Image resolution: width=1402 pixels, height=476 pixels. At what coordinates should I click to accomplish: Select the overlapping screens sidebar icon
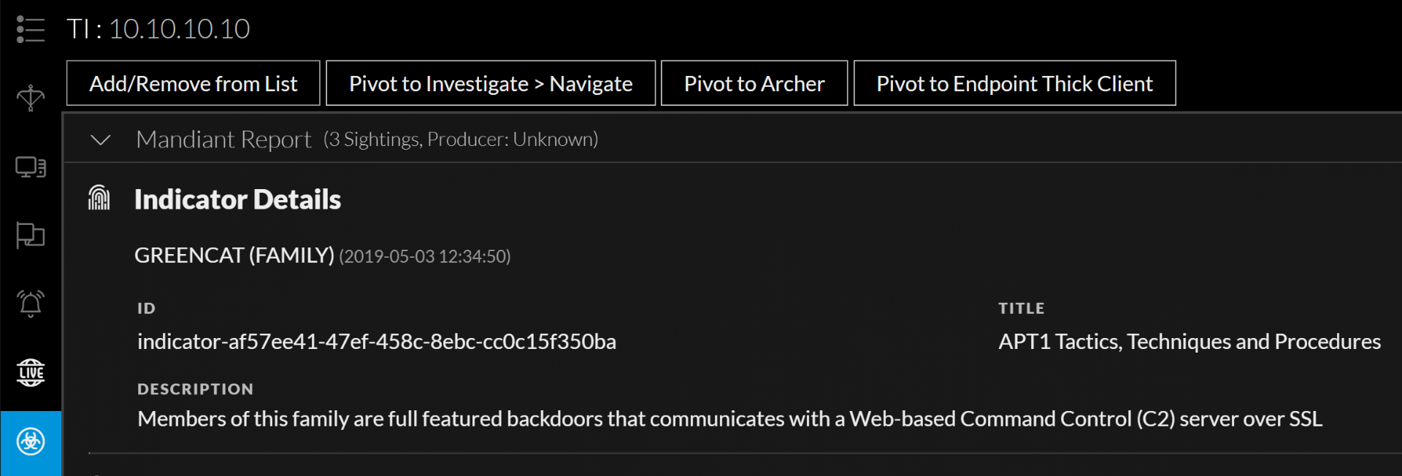[x=31, y=235]
